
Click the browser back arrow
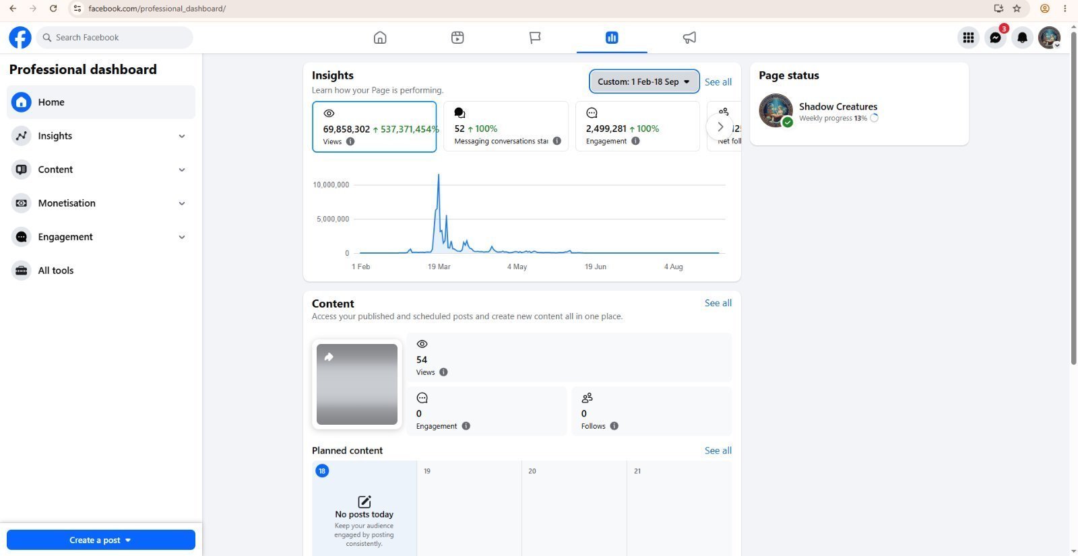[13, 9]
